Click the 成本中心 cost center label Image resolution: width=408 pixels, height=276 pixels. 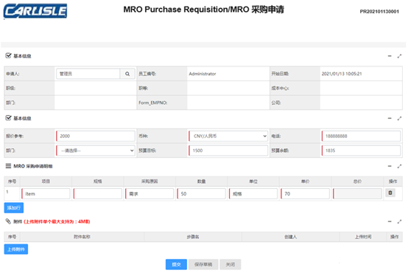pyautogui.click(x=280, y=89)
